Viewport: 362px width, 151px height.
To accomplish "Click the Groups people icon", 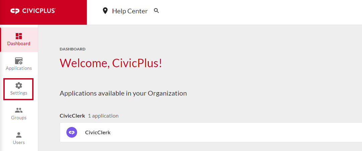I will point(19,110).
